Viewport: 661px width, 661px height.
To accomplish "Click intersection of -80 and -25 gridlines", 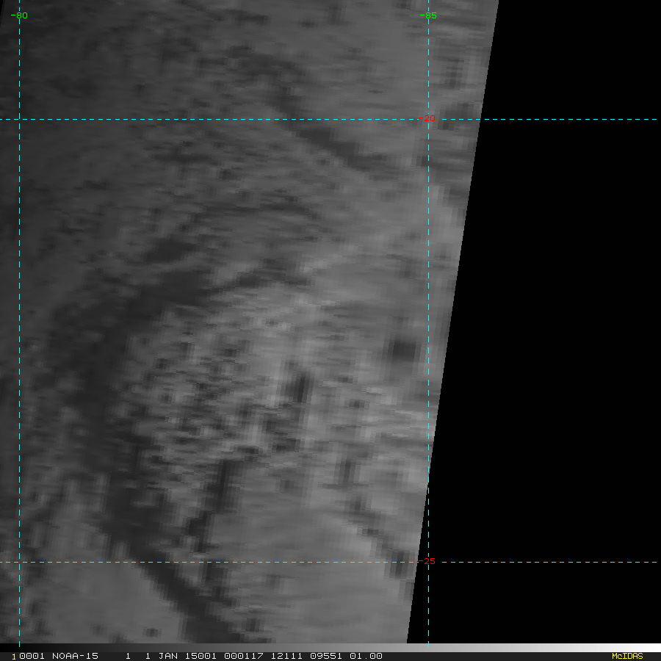I will [19, 562].
